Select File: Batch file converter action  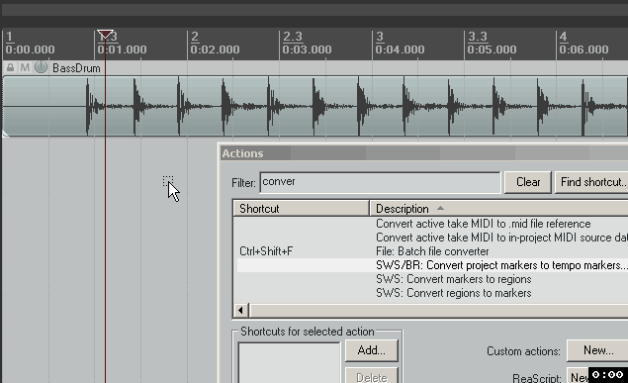coord(432,251)
